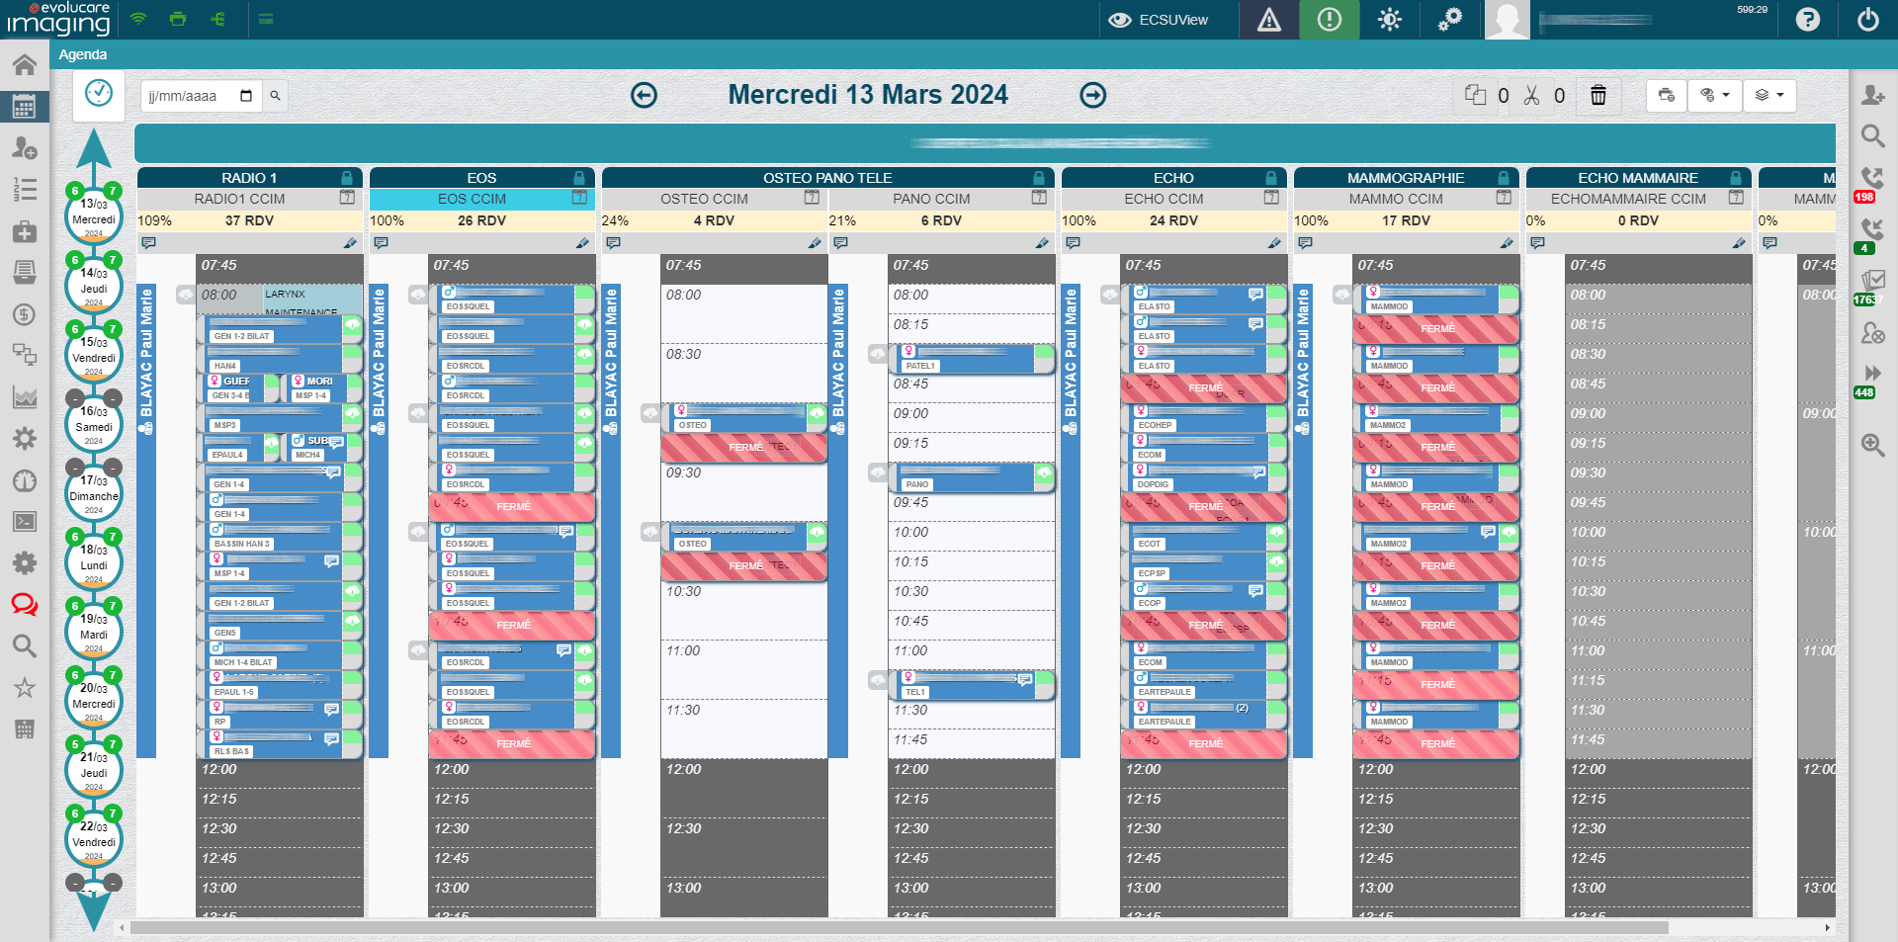The width and height of the screenshot is (1898, 942).
Task: Toggle the brightness theme icon
Action: point(1390,20)
